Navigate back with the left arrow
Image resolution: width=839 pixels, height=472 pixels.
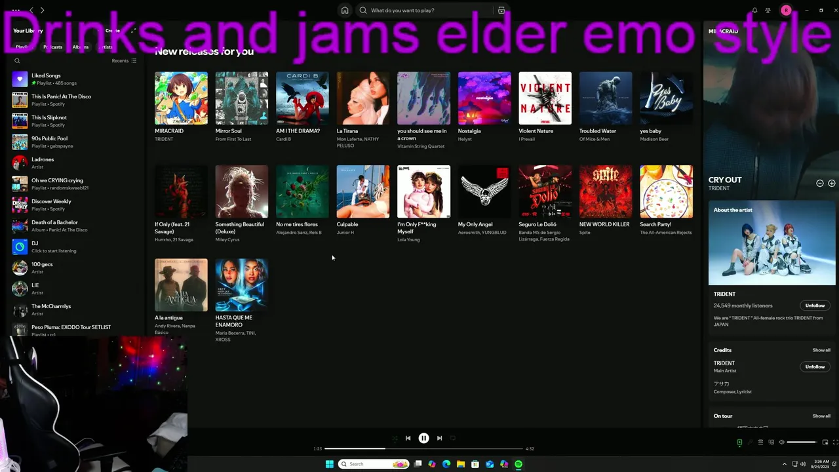click(x=31, y=10)
